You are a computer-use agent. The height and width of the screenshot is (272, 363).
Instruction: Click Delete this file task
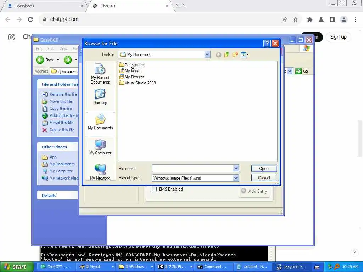[x=58, y=130]
